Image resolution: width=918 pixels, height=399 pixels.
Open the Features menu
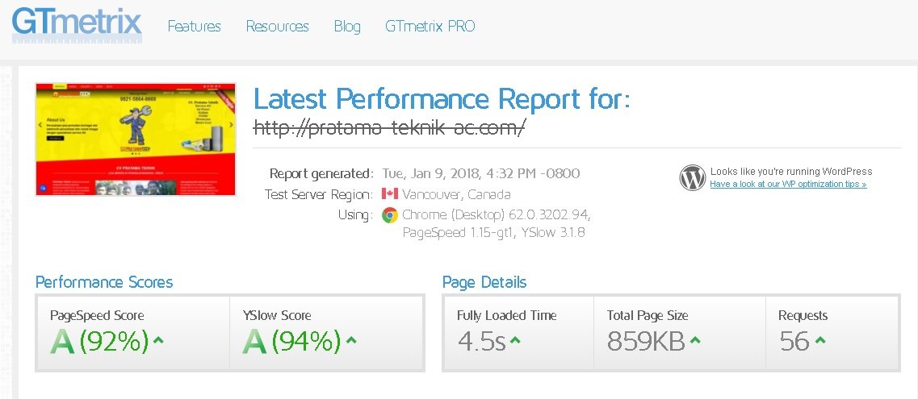(x=194, y=27)
